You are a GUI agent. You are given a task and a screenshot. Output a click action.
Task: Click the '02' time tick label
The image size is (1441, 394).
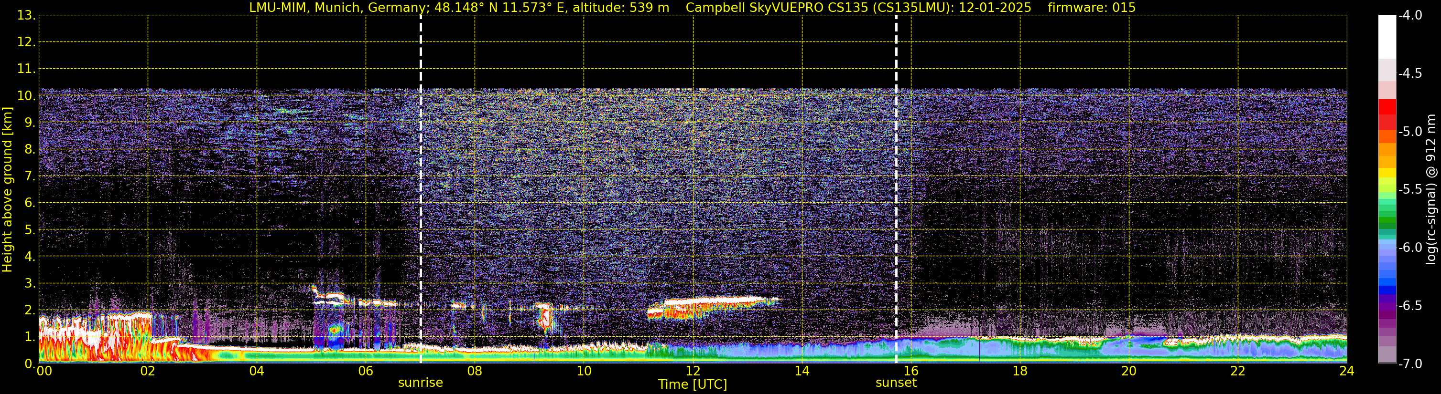point(148,371)
